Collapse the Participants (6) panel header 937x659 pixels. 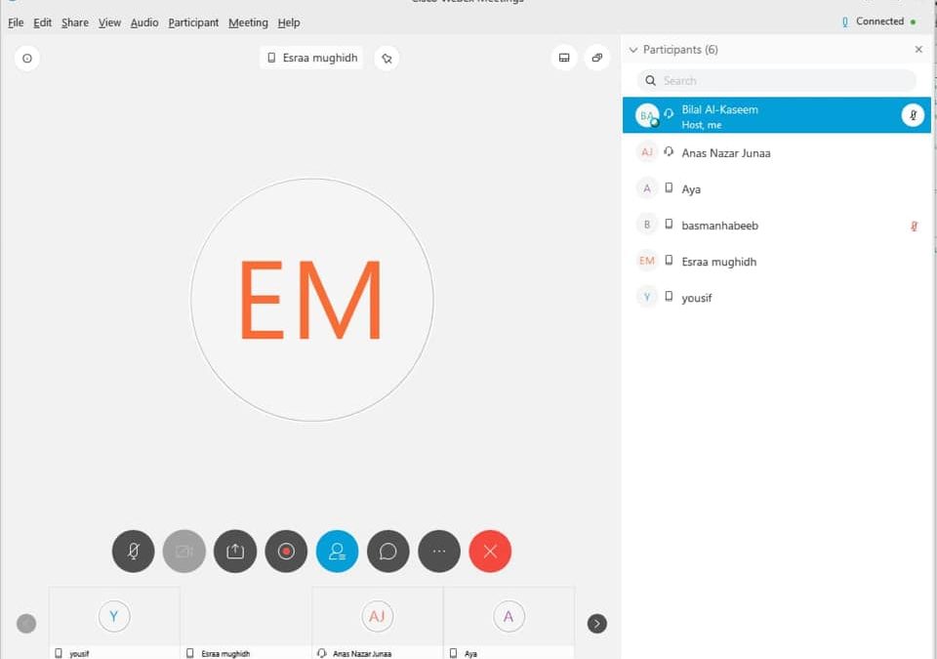click(633, 50)
